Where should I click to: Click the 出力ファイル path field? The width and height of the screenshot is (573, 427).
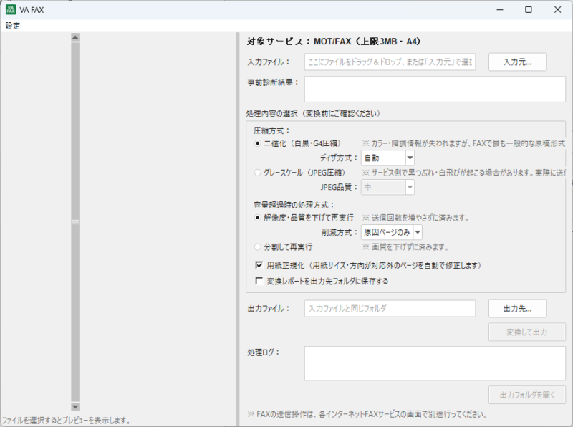390,309
